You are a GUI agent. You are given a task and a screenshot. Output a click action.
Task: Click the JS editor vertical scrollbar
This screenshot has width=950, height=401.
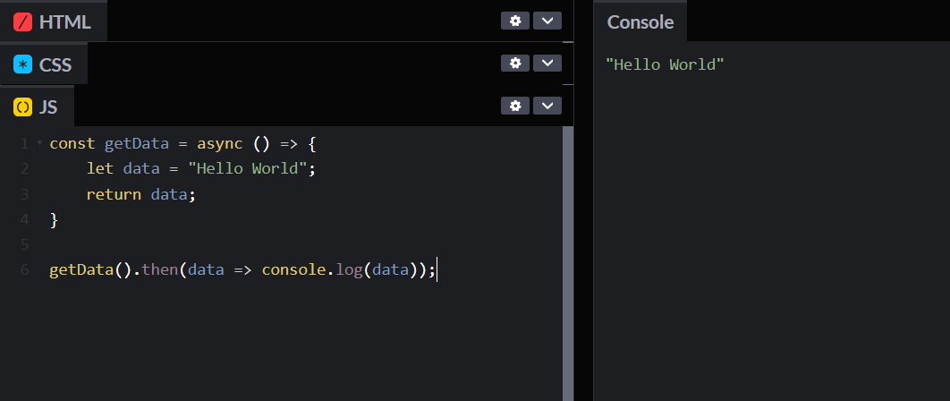pyautogui.click(x=567, y=260)
